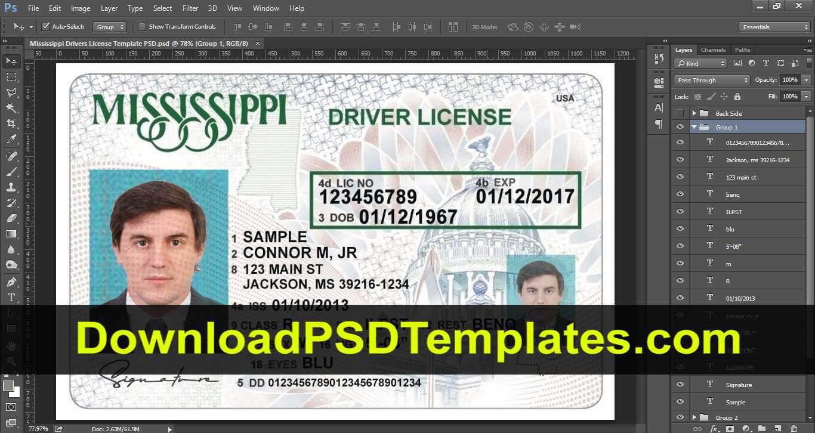Click the Lock position icon
815x433 pixels.
(724, 97)
